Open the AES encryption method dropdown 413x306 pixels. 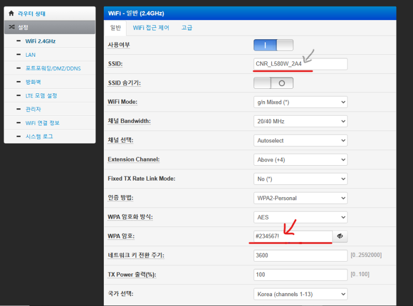(300, 217)
